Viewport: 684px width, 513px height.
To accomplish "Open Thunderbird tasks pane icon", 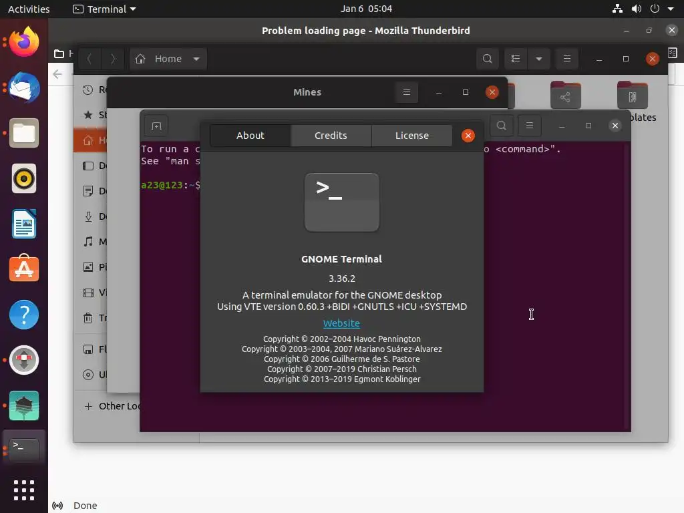I will [672, 53].
